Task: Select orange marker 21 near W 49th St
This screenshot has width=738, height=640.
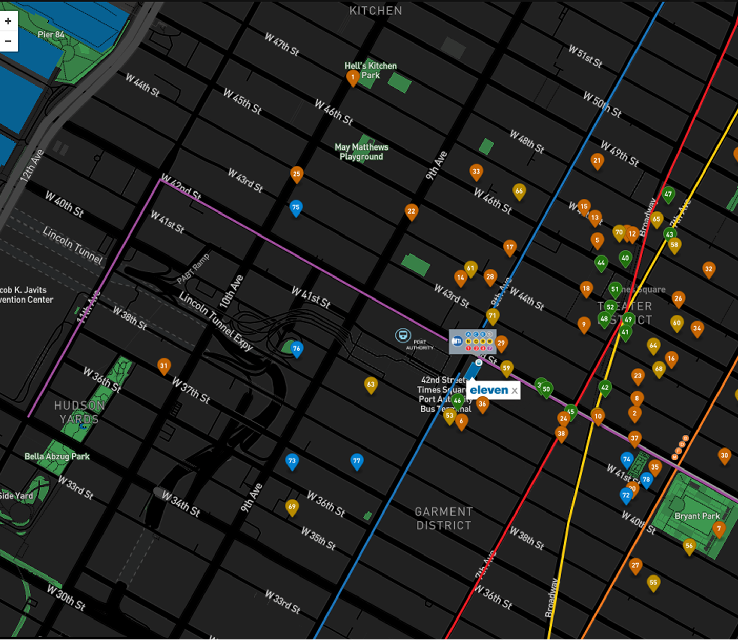Action: (597, 161)
